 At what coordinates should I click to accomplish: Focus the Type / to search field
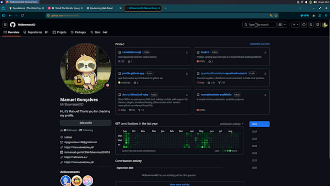[259, 25]
